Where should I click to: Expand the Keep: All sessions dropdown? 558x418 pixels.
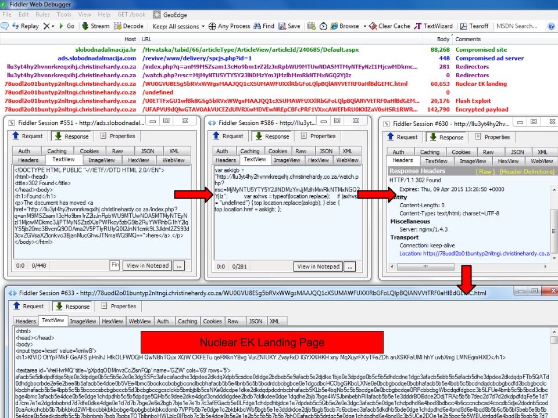179,26
